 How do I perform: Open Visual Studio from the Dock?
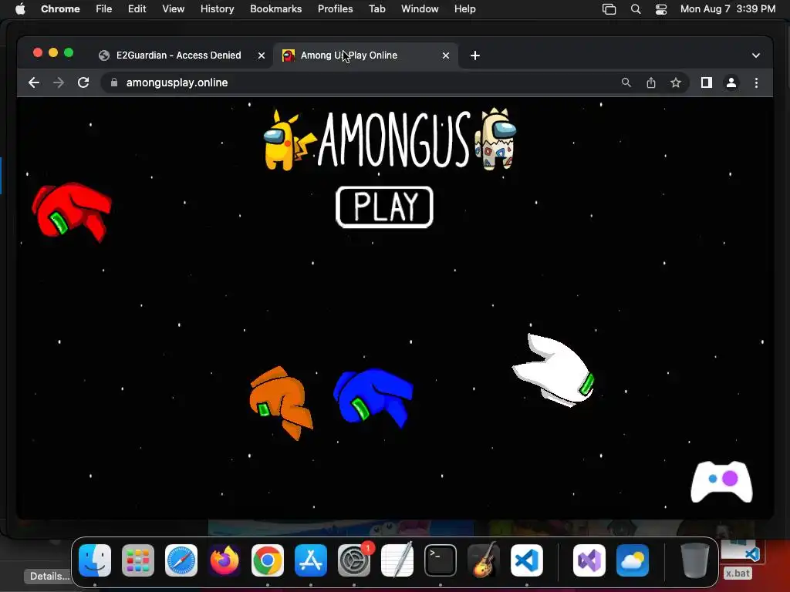589,560
